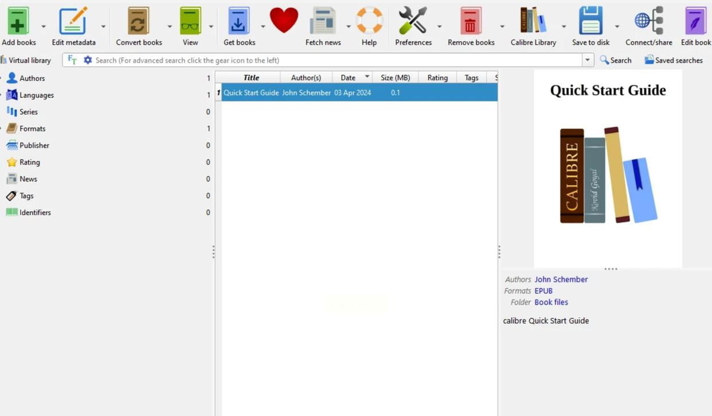Viewport: 712px width, 416px height.
Task: Sort the book list by Title column
Action: pos(251,77)
